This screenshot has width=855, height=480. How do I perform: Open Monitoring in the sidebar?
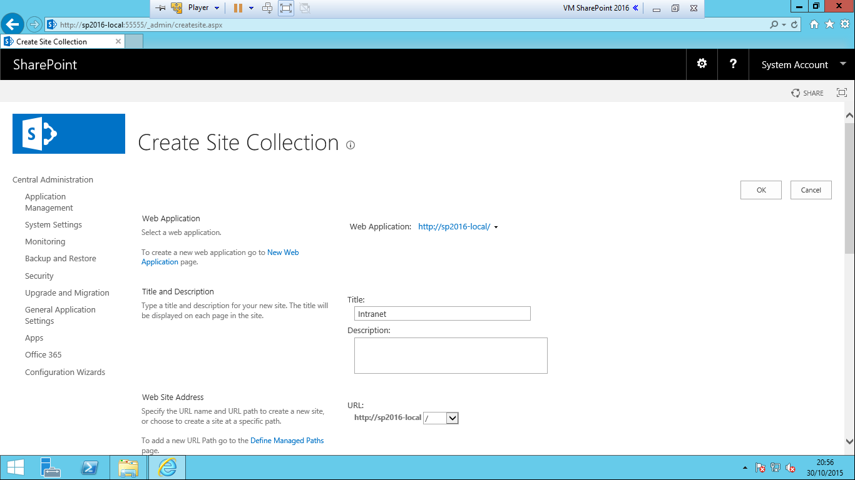point(45,241)
